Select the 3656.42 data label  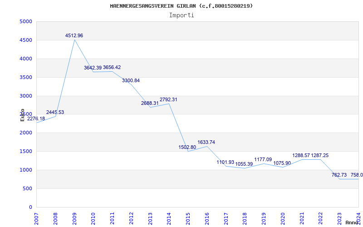112,67
